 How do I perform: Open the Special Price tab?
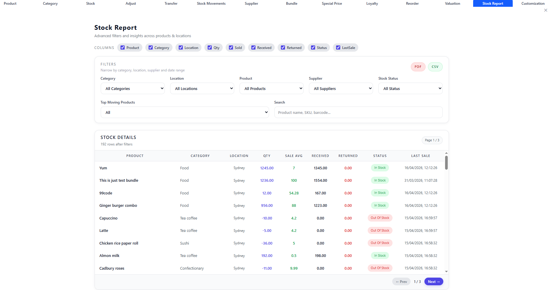coord(332,4)
